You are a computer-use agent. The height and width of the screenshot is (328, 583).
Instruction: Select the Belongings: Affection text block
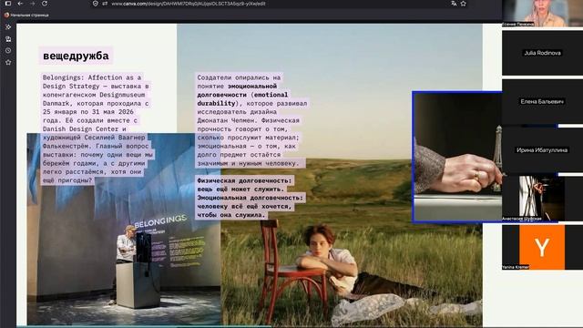click(x=97, y=128)
